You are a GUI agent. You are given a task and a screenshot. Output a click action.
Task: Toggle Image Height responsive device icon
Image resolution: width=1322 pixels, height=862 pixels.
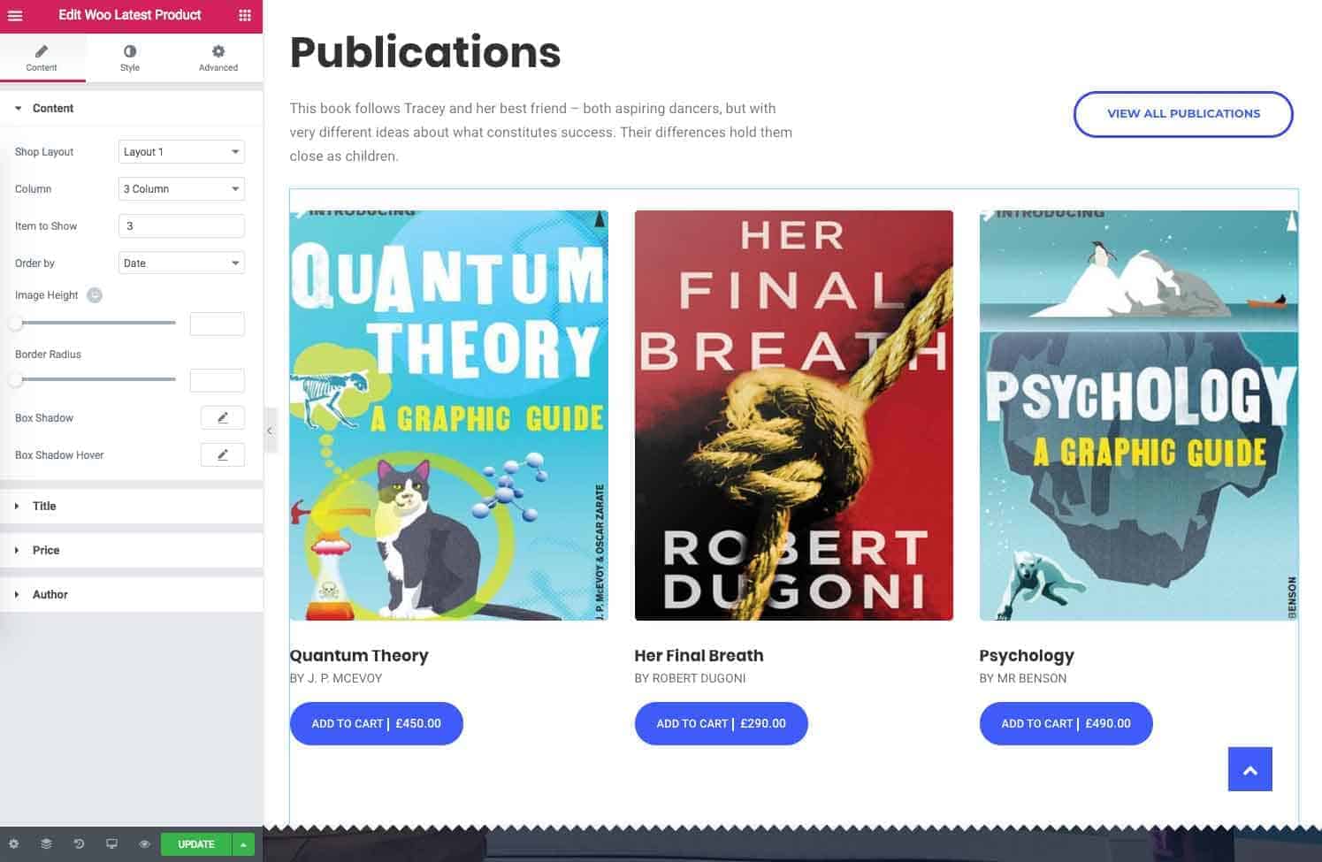coord(95,295)
